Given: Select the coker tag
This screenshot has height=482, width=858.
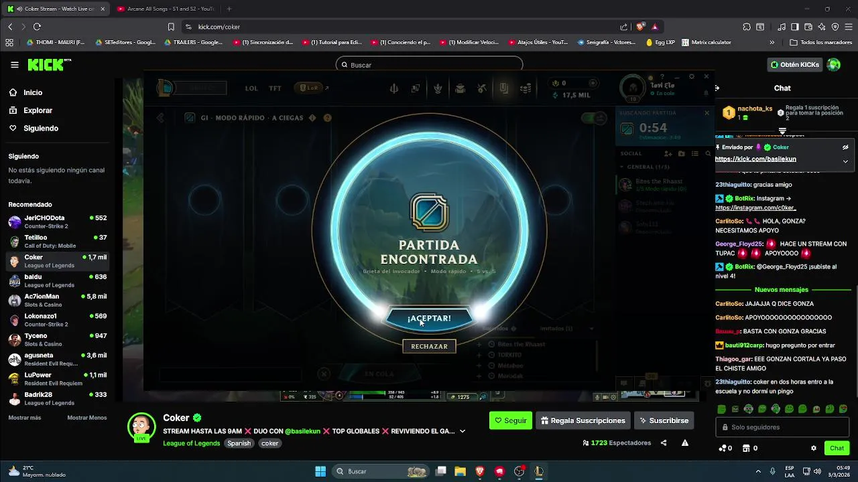Looking at the screenshot, I should (x=270, y=443).
